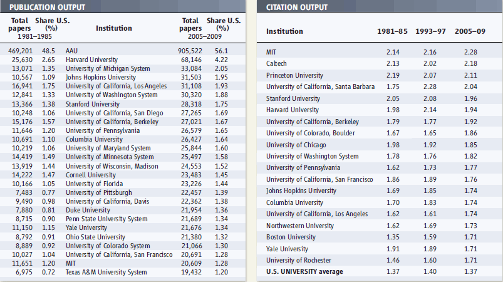Click the CITATION OUTPUT table heading
The image size is (503, 282).
[297, 7]
